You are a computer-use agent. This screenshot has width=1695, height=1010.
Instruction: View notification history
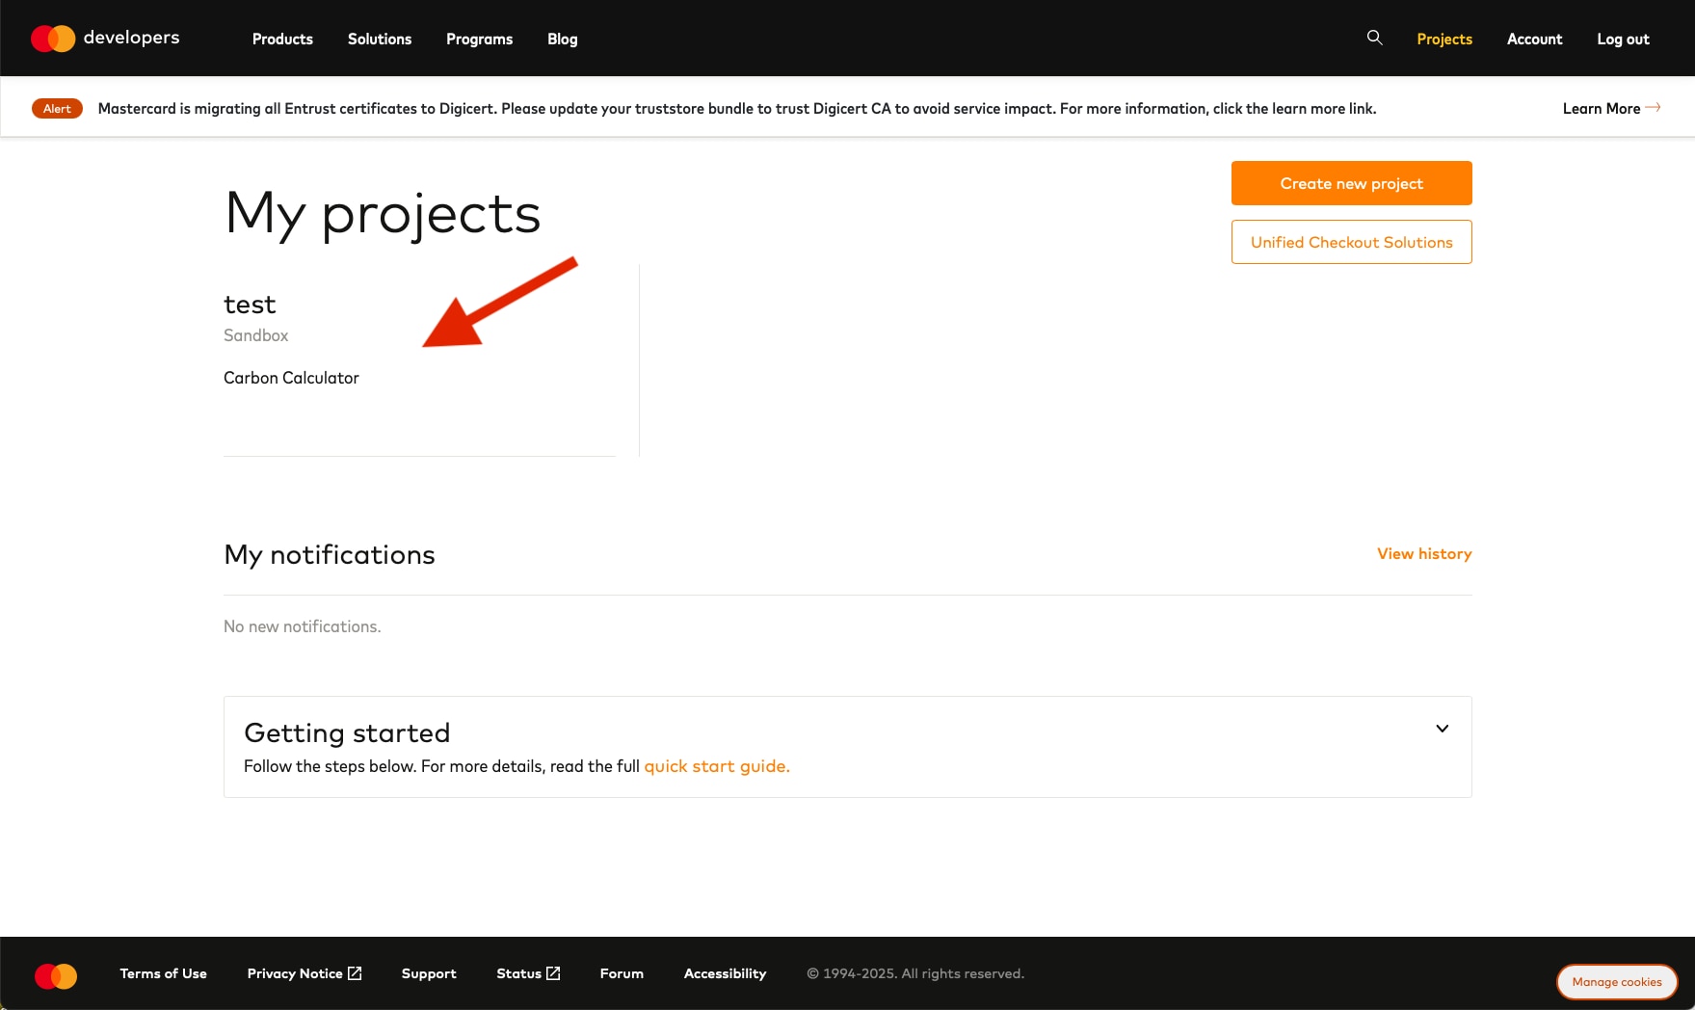[1423, 554]
